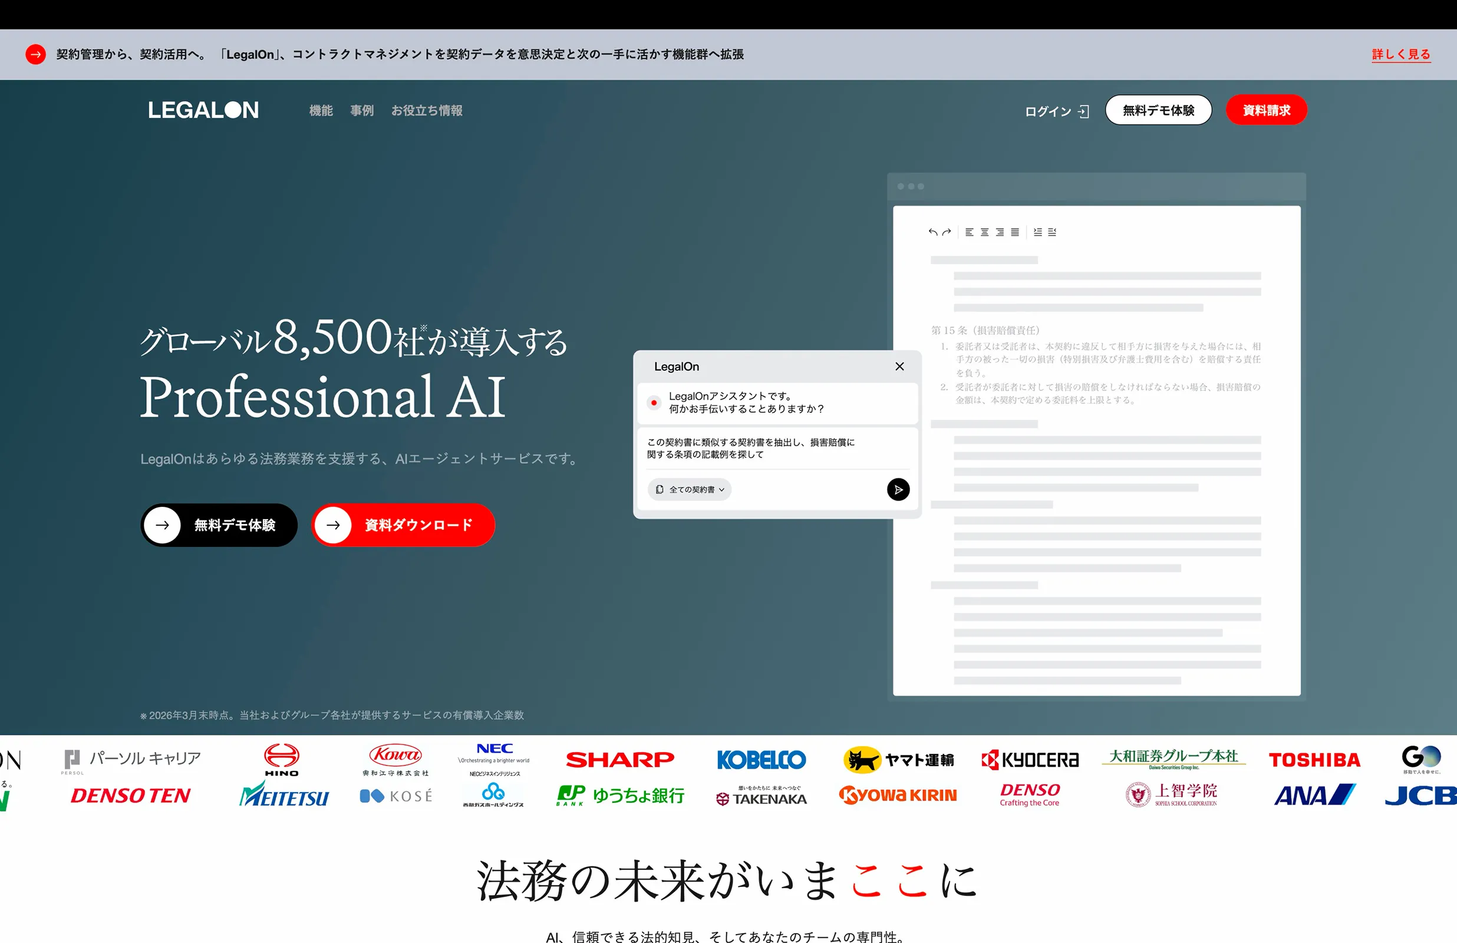Click the increase indent icon
The image size is (1457, 943).
tap(1038, 232)
